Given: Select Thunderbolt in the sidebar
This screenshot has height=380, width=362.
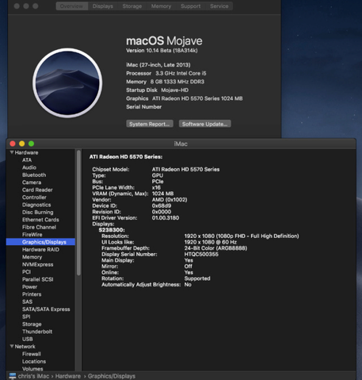Looking at the screenshot, I should pyautogui.click(x=37, y=332).
